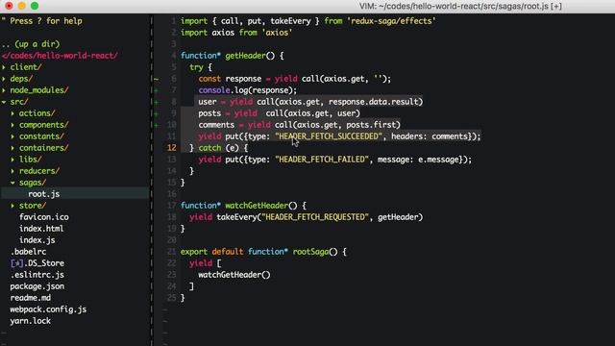This screenshot has height=346, width=615.
Task: Collapse the src/ folder arrow
Action: (4, 102)
